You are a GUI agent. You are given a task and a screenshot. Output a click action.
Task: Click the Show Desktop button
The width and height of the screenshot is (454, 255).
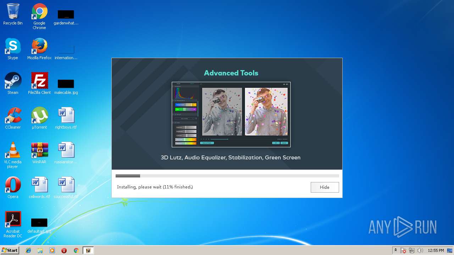pyautogui.click(x=450, y=250)
